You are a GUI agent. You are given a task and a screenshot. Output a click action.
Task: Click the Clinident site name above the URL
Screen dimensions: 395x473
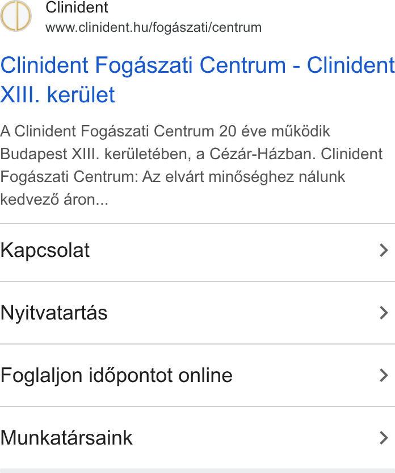point(77,7)
